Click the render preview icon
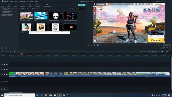Viewport: 172px width, 97px height. click(141, 52)
